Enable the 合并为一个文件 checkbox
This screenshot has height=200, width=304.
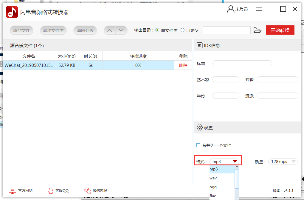pos(198,145)
